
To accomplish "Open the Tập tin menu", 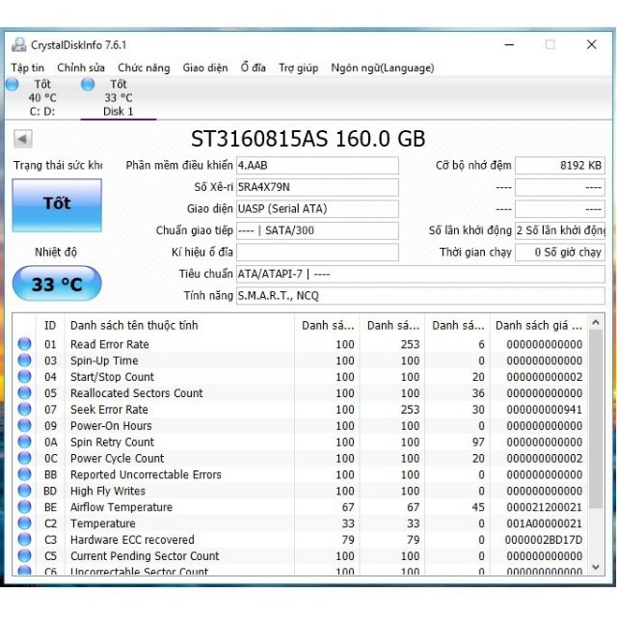I will click(28, 68).
